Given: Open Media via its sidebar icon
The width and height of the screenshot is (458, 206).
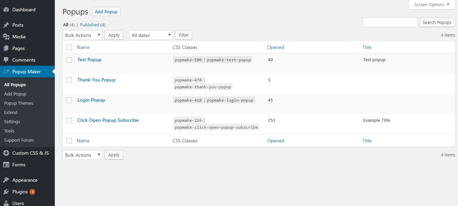Looking at the screenshot, I should [6, 37].
